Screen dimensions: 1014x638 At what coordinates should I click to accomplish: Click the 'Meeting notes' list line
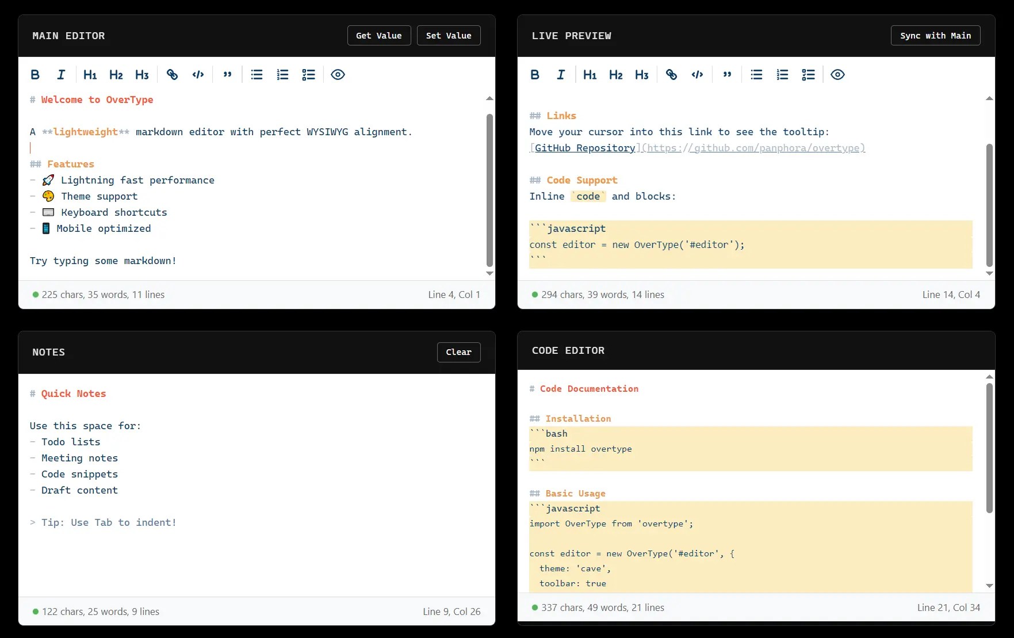[x=79, y=458]
